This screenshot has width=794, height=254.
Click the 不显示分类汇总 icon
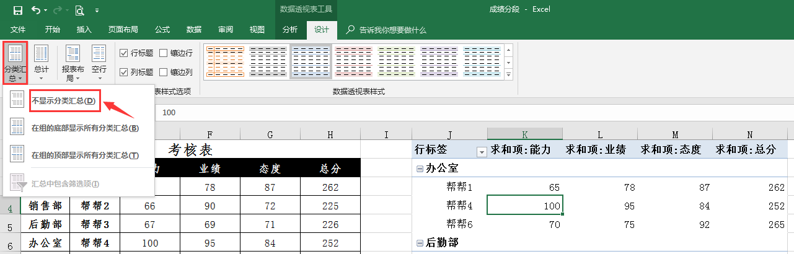17,100
